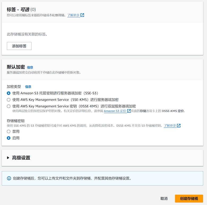Viewport: 207px width, 205px height.
Task: Click 取消 button
Action: (x=164, y=199)
